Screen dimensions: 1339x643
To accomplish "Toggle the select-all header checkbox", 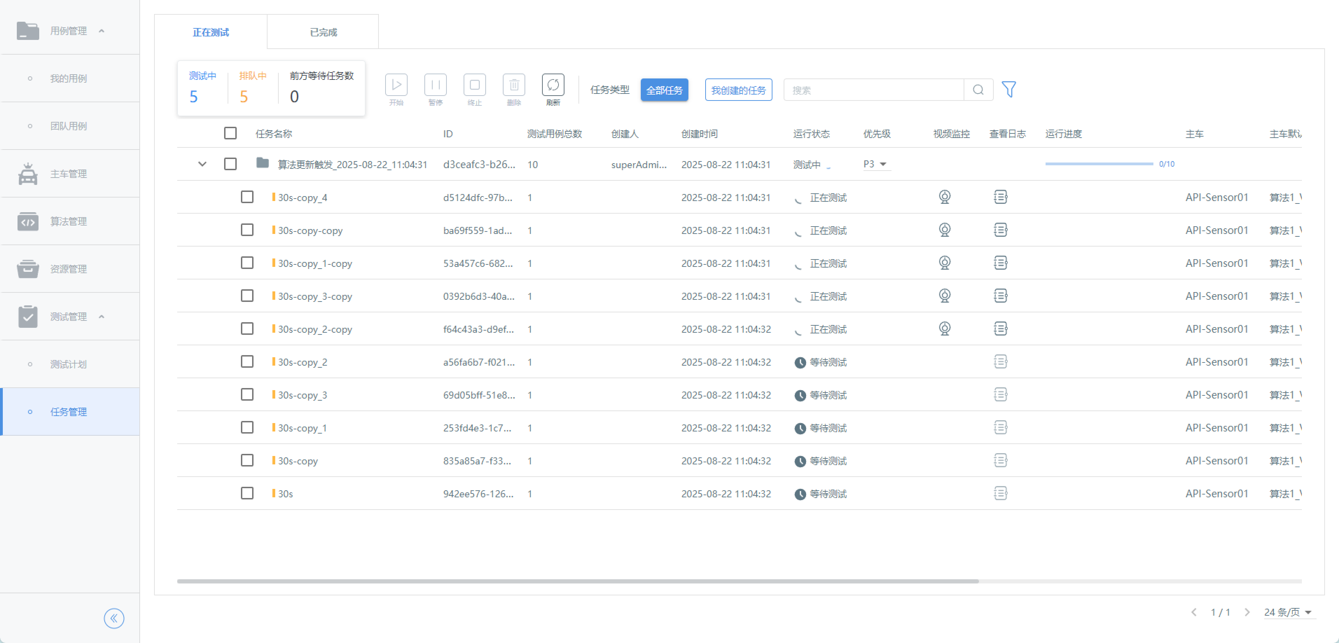I will point(230,133).
